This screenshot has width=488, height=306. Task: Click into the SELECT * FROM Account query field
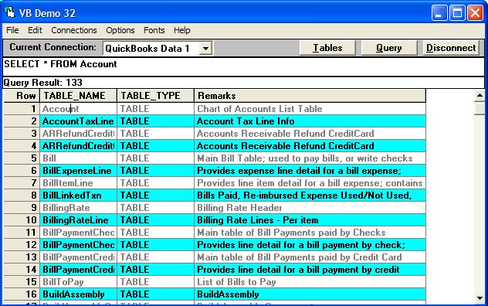pos(244,66)
